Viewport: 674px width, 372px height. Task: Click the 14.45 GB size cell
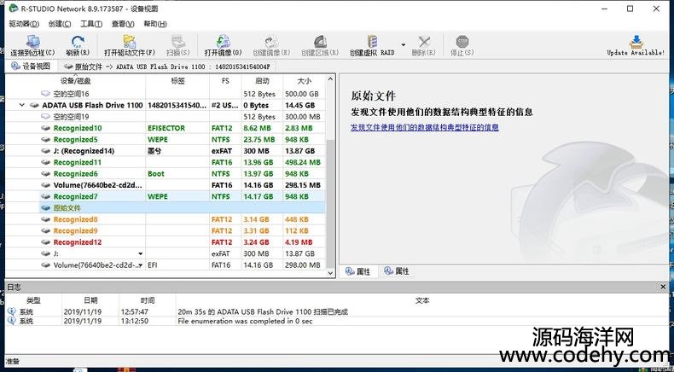pos(304,105)
